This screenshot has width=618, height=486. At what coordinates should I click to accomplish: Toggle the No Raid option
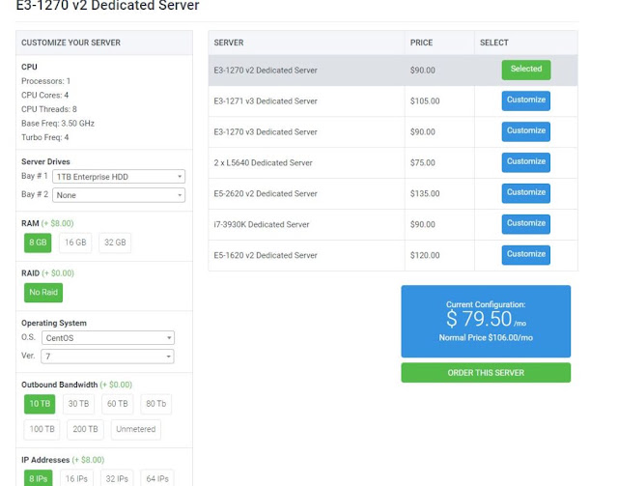(43, 293)
